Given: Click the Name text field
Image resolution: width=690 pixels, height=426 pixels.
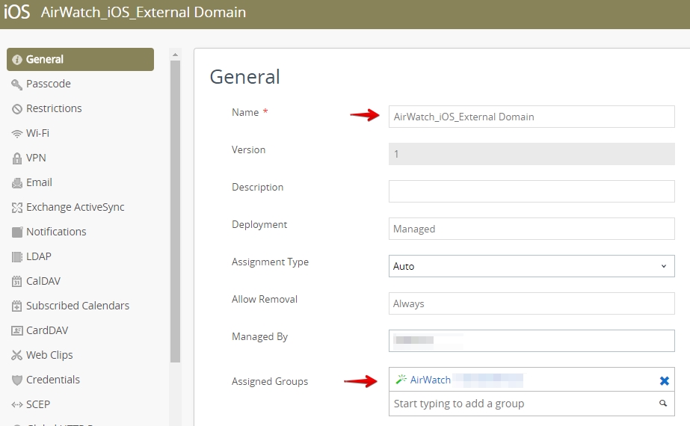Looking at the screenshot, I should click(x=532, y=117).
